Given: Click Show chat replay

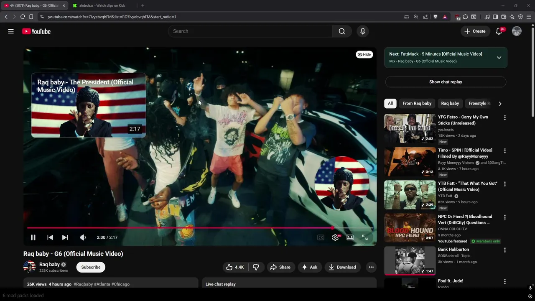Looking at the screenshot, I should click(446, 82).
